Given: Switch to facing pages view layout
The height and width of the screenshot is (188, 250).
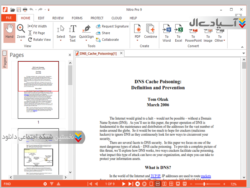Looking at the screenshot, I should [x=164, y=184].
